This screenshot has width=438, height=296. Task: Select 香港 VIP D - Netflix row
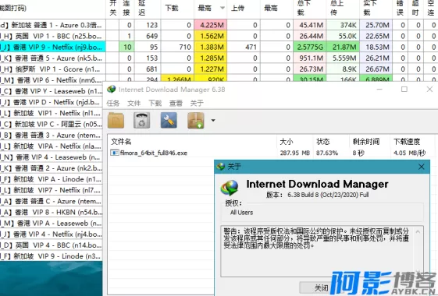pos(52,102)
